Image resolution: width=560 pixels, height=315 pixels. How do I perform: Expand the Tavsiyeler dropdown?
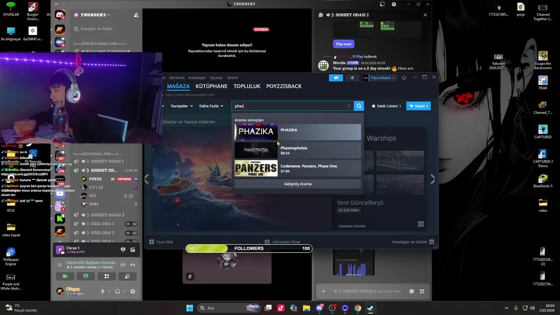coord(182,106)
